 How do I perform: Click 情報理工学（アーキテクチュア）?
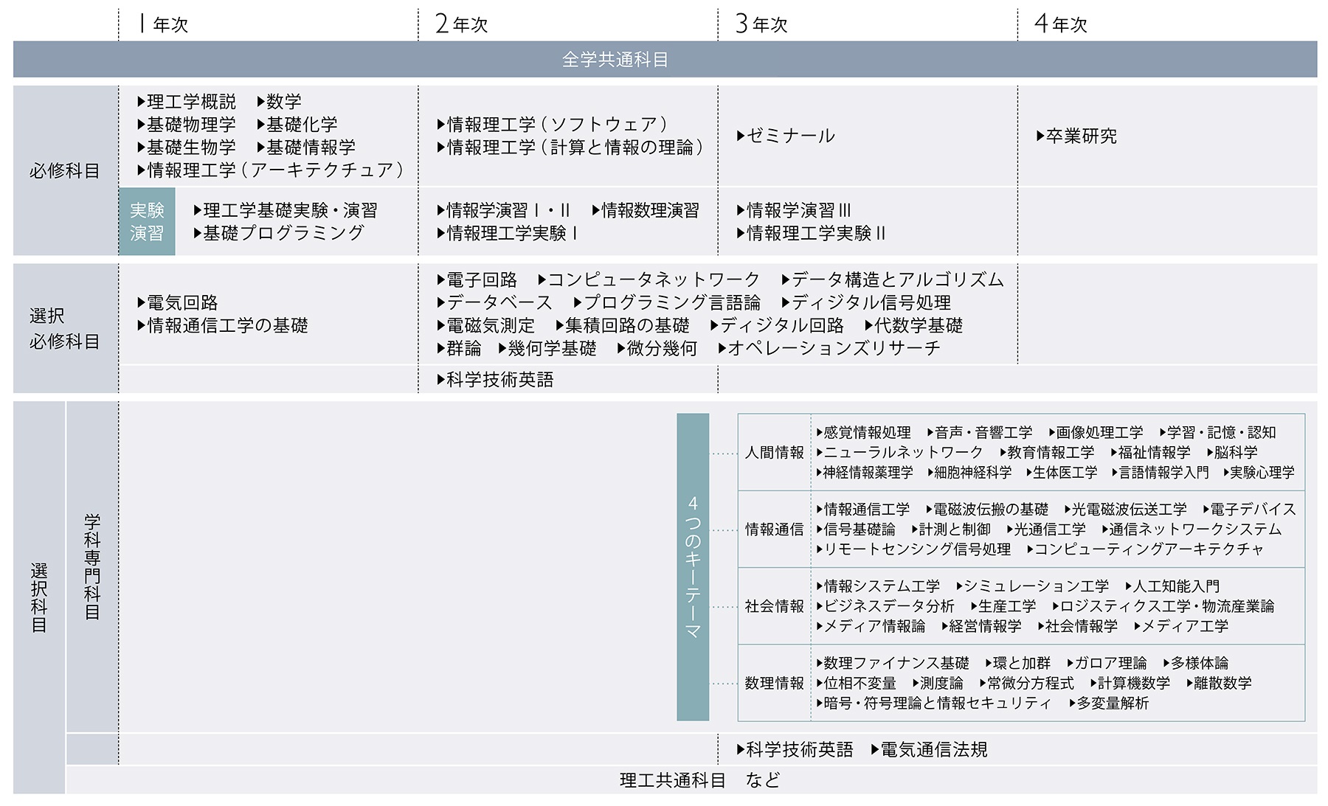[x=271, y=170]
